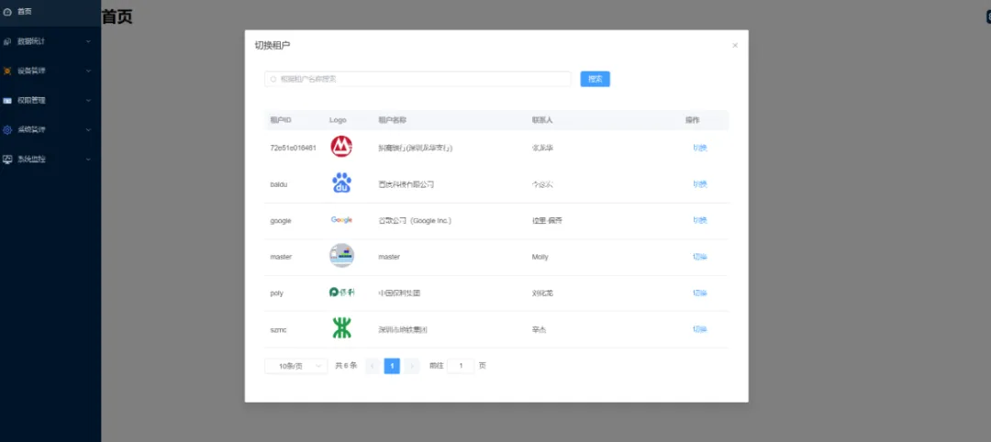Click 切换 for the poly tenant

pos(699,293)
